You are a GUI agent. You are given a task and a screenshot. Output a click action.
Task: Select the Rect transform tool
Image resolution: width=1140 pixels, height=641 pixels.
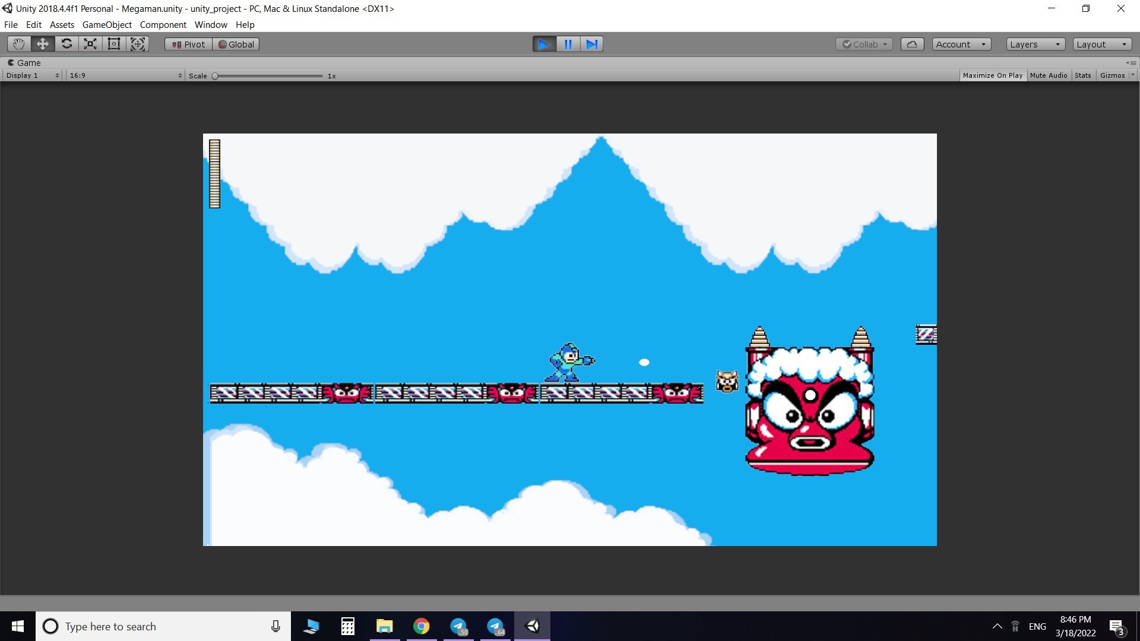click(114, 44)
